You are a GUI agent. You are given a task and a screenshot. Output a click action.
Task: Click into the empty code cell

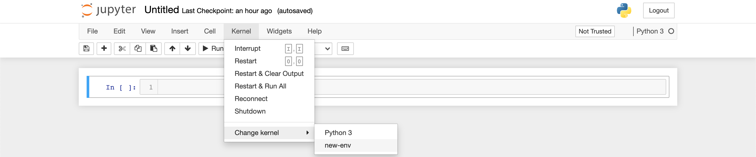tap(411, 87)
